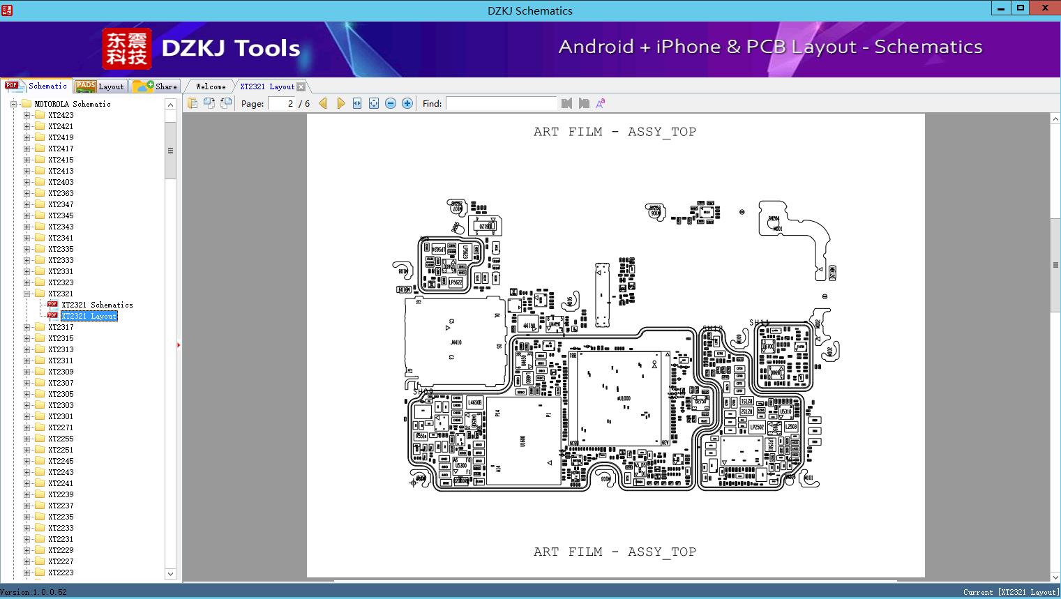This screenshot has height=599, width=1061.
Task: Select the XT2271 folder
Action: click(61, 427)
